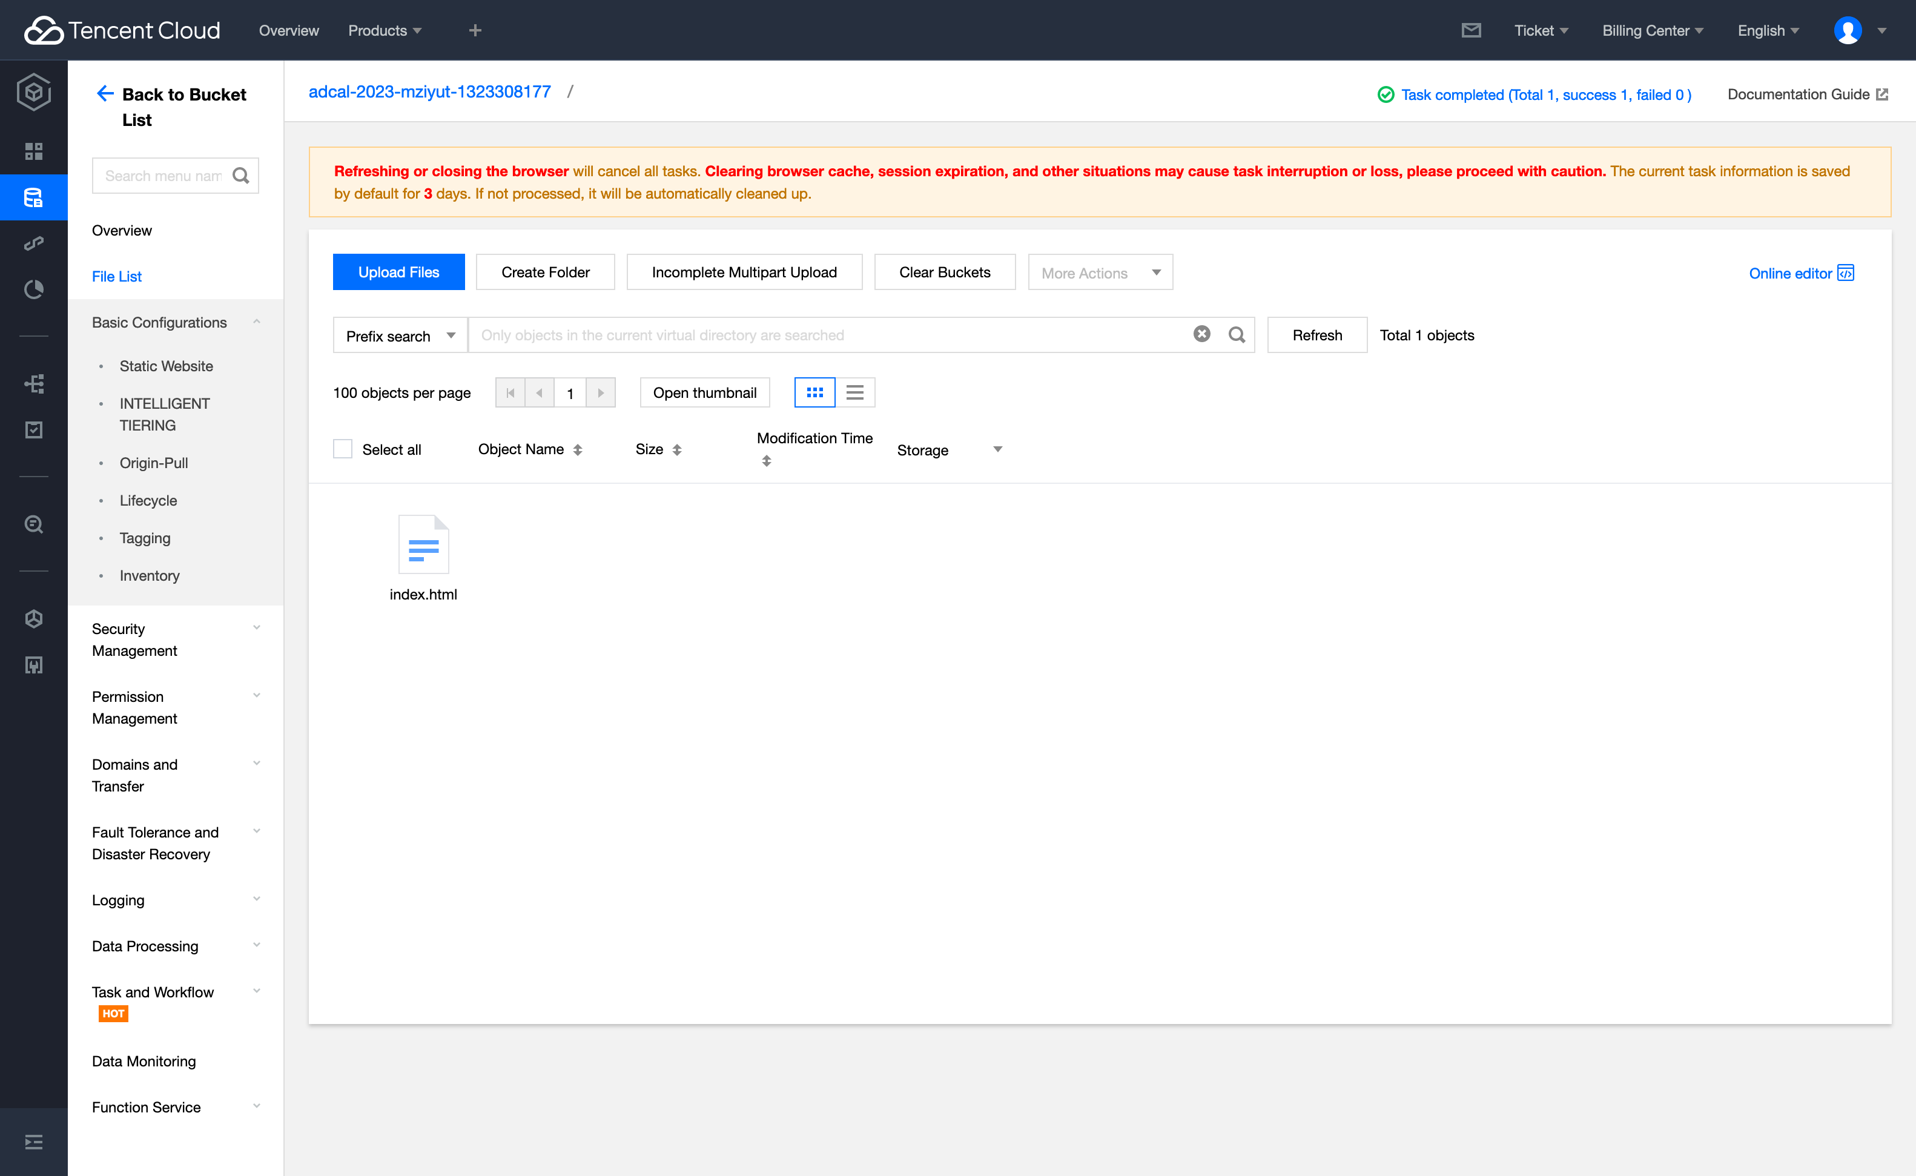Open the building icon in left sidebar
Viewport: 1916px width, 1176px height.
click(x=33, y=665)
